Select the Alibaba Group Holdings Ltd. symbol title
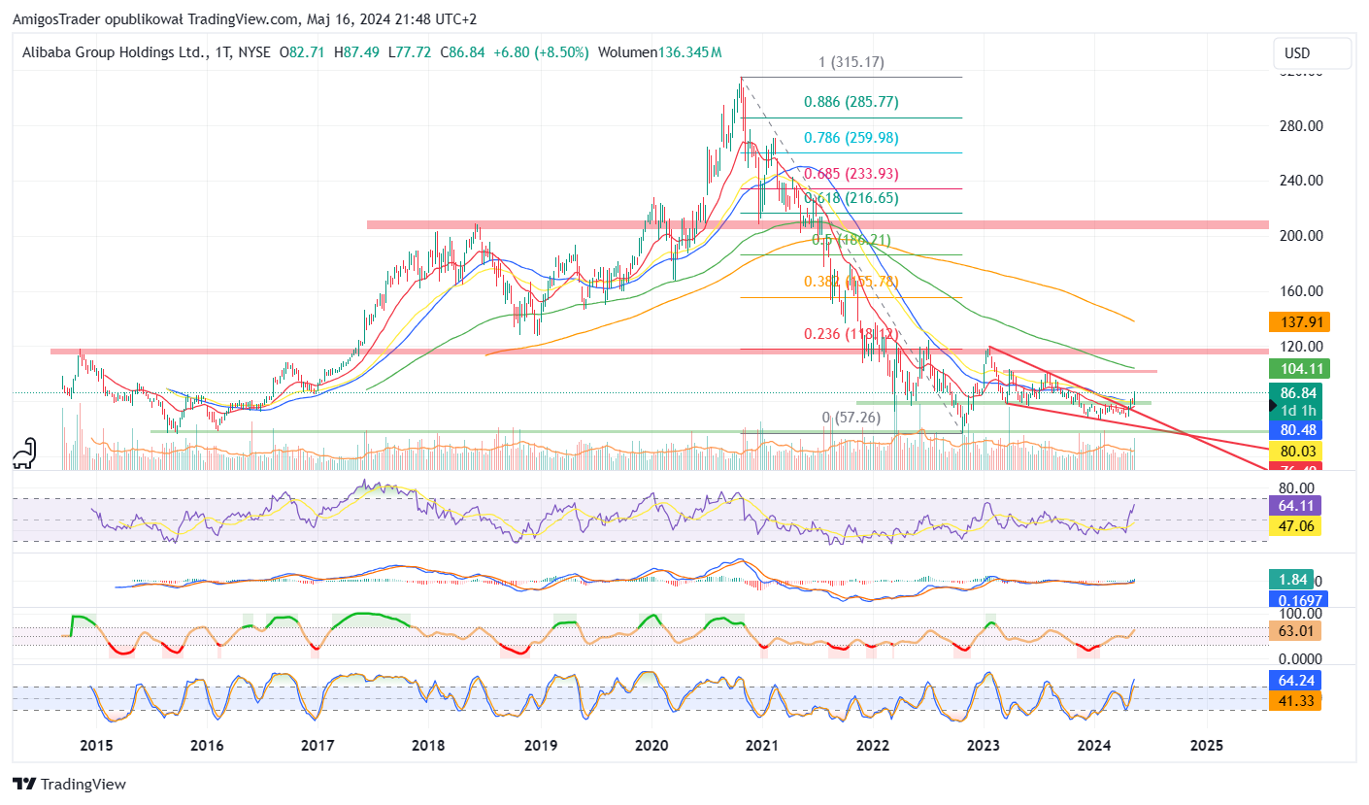This screenshot has height=805, width=1369. coord(115,51)
